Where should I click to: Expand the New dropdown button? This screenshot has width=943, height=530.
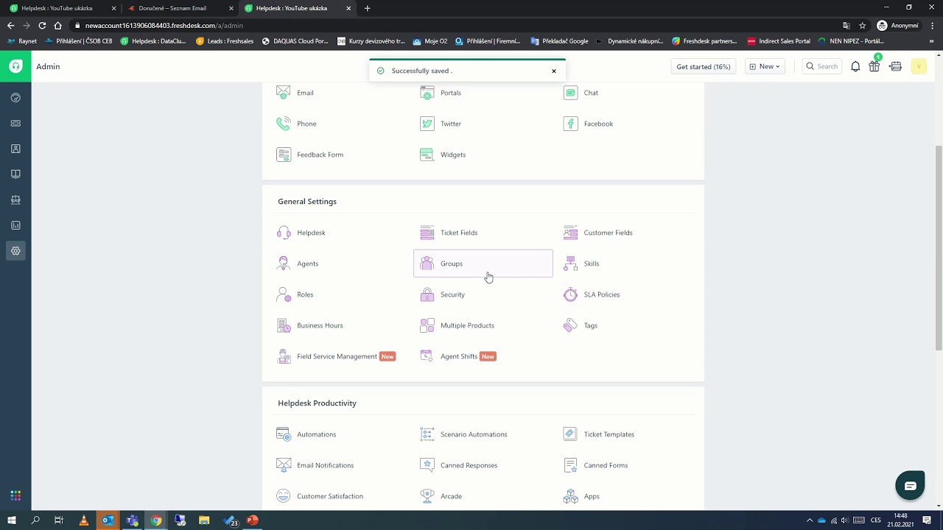click(x=765, y=66)
